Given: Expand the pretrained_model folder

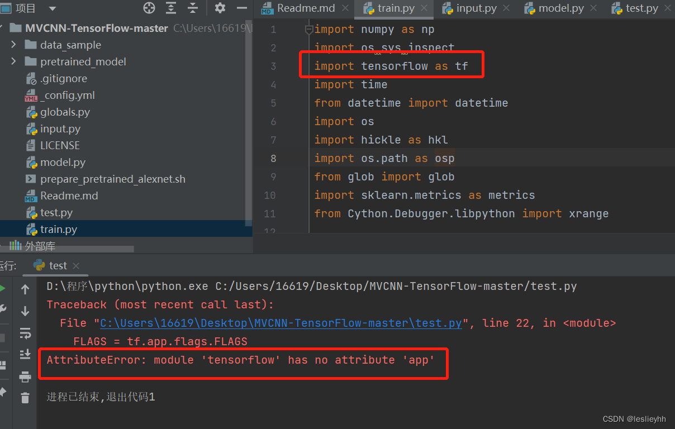Looking at the screenshot, I should click(x=14, y=61).
